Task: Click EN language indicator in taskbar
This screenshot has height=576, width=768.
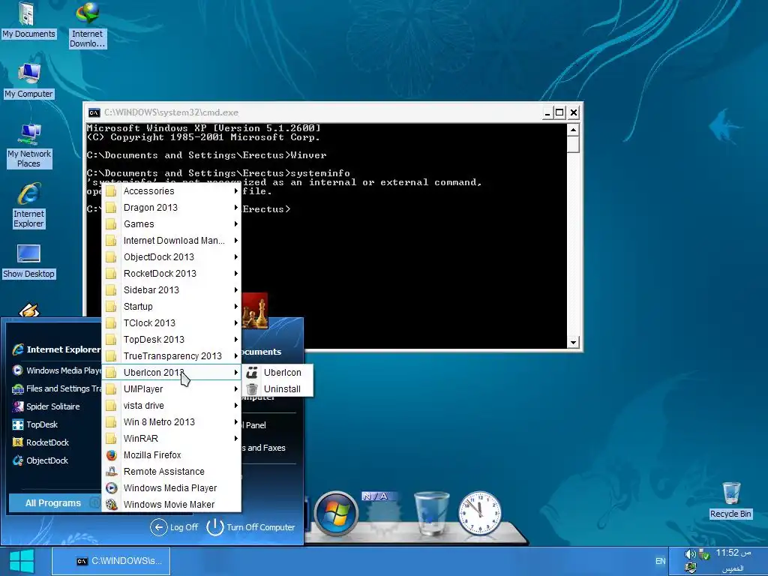Action: coord(660,561)
